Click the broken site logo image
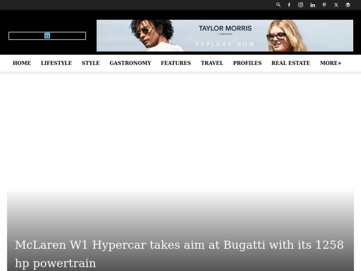361x271 pixels. click(47, 36)
